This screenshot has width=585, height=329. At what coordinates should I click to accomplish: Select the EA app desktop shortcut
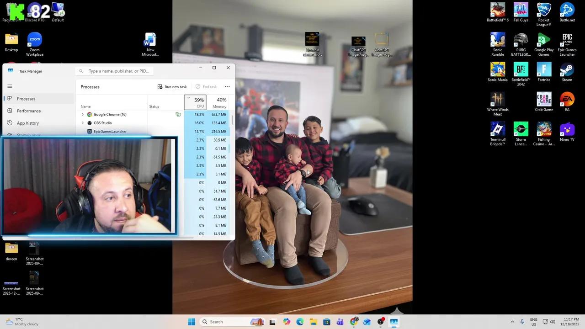pos(567,102)
